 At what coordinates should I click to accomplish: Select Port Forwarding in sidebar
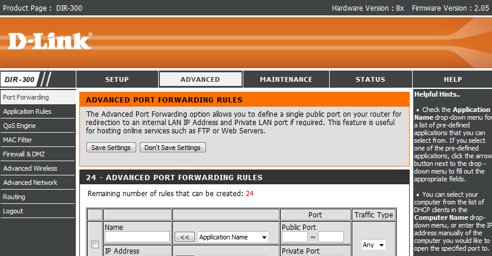pyautogui.click(x=38, y=97)
